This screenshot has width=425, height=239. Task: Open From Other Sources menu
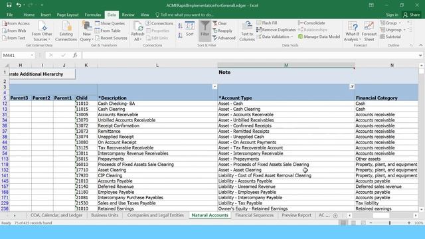[x=42, y=31]
